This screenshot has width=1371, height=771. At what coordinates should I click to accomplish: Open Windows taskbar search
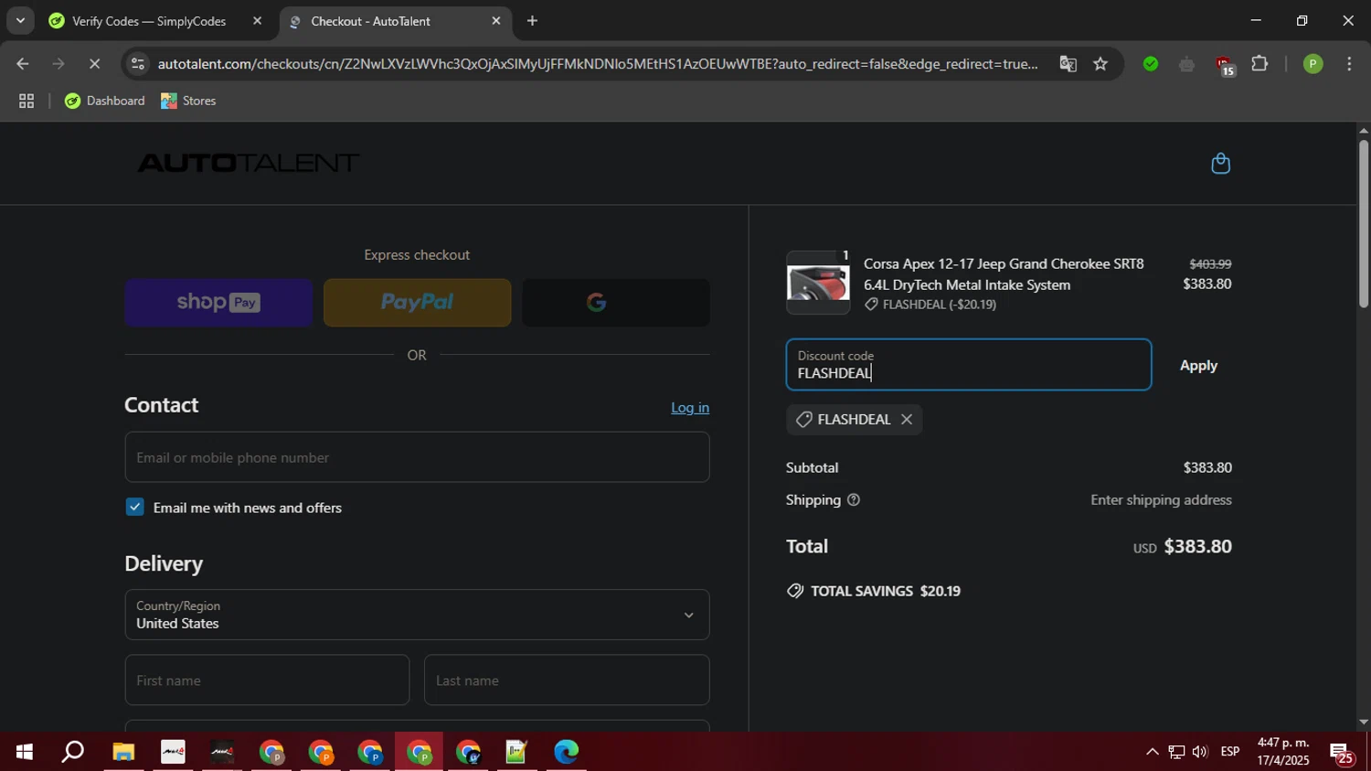72,752
